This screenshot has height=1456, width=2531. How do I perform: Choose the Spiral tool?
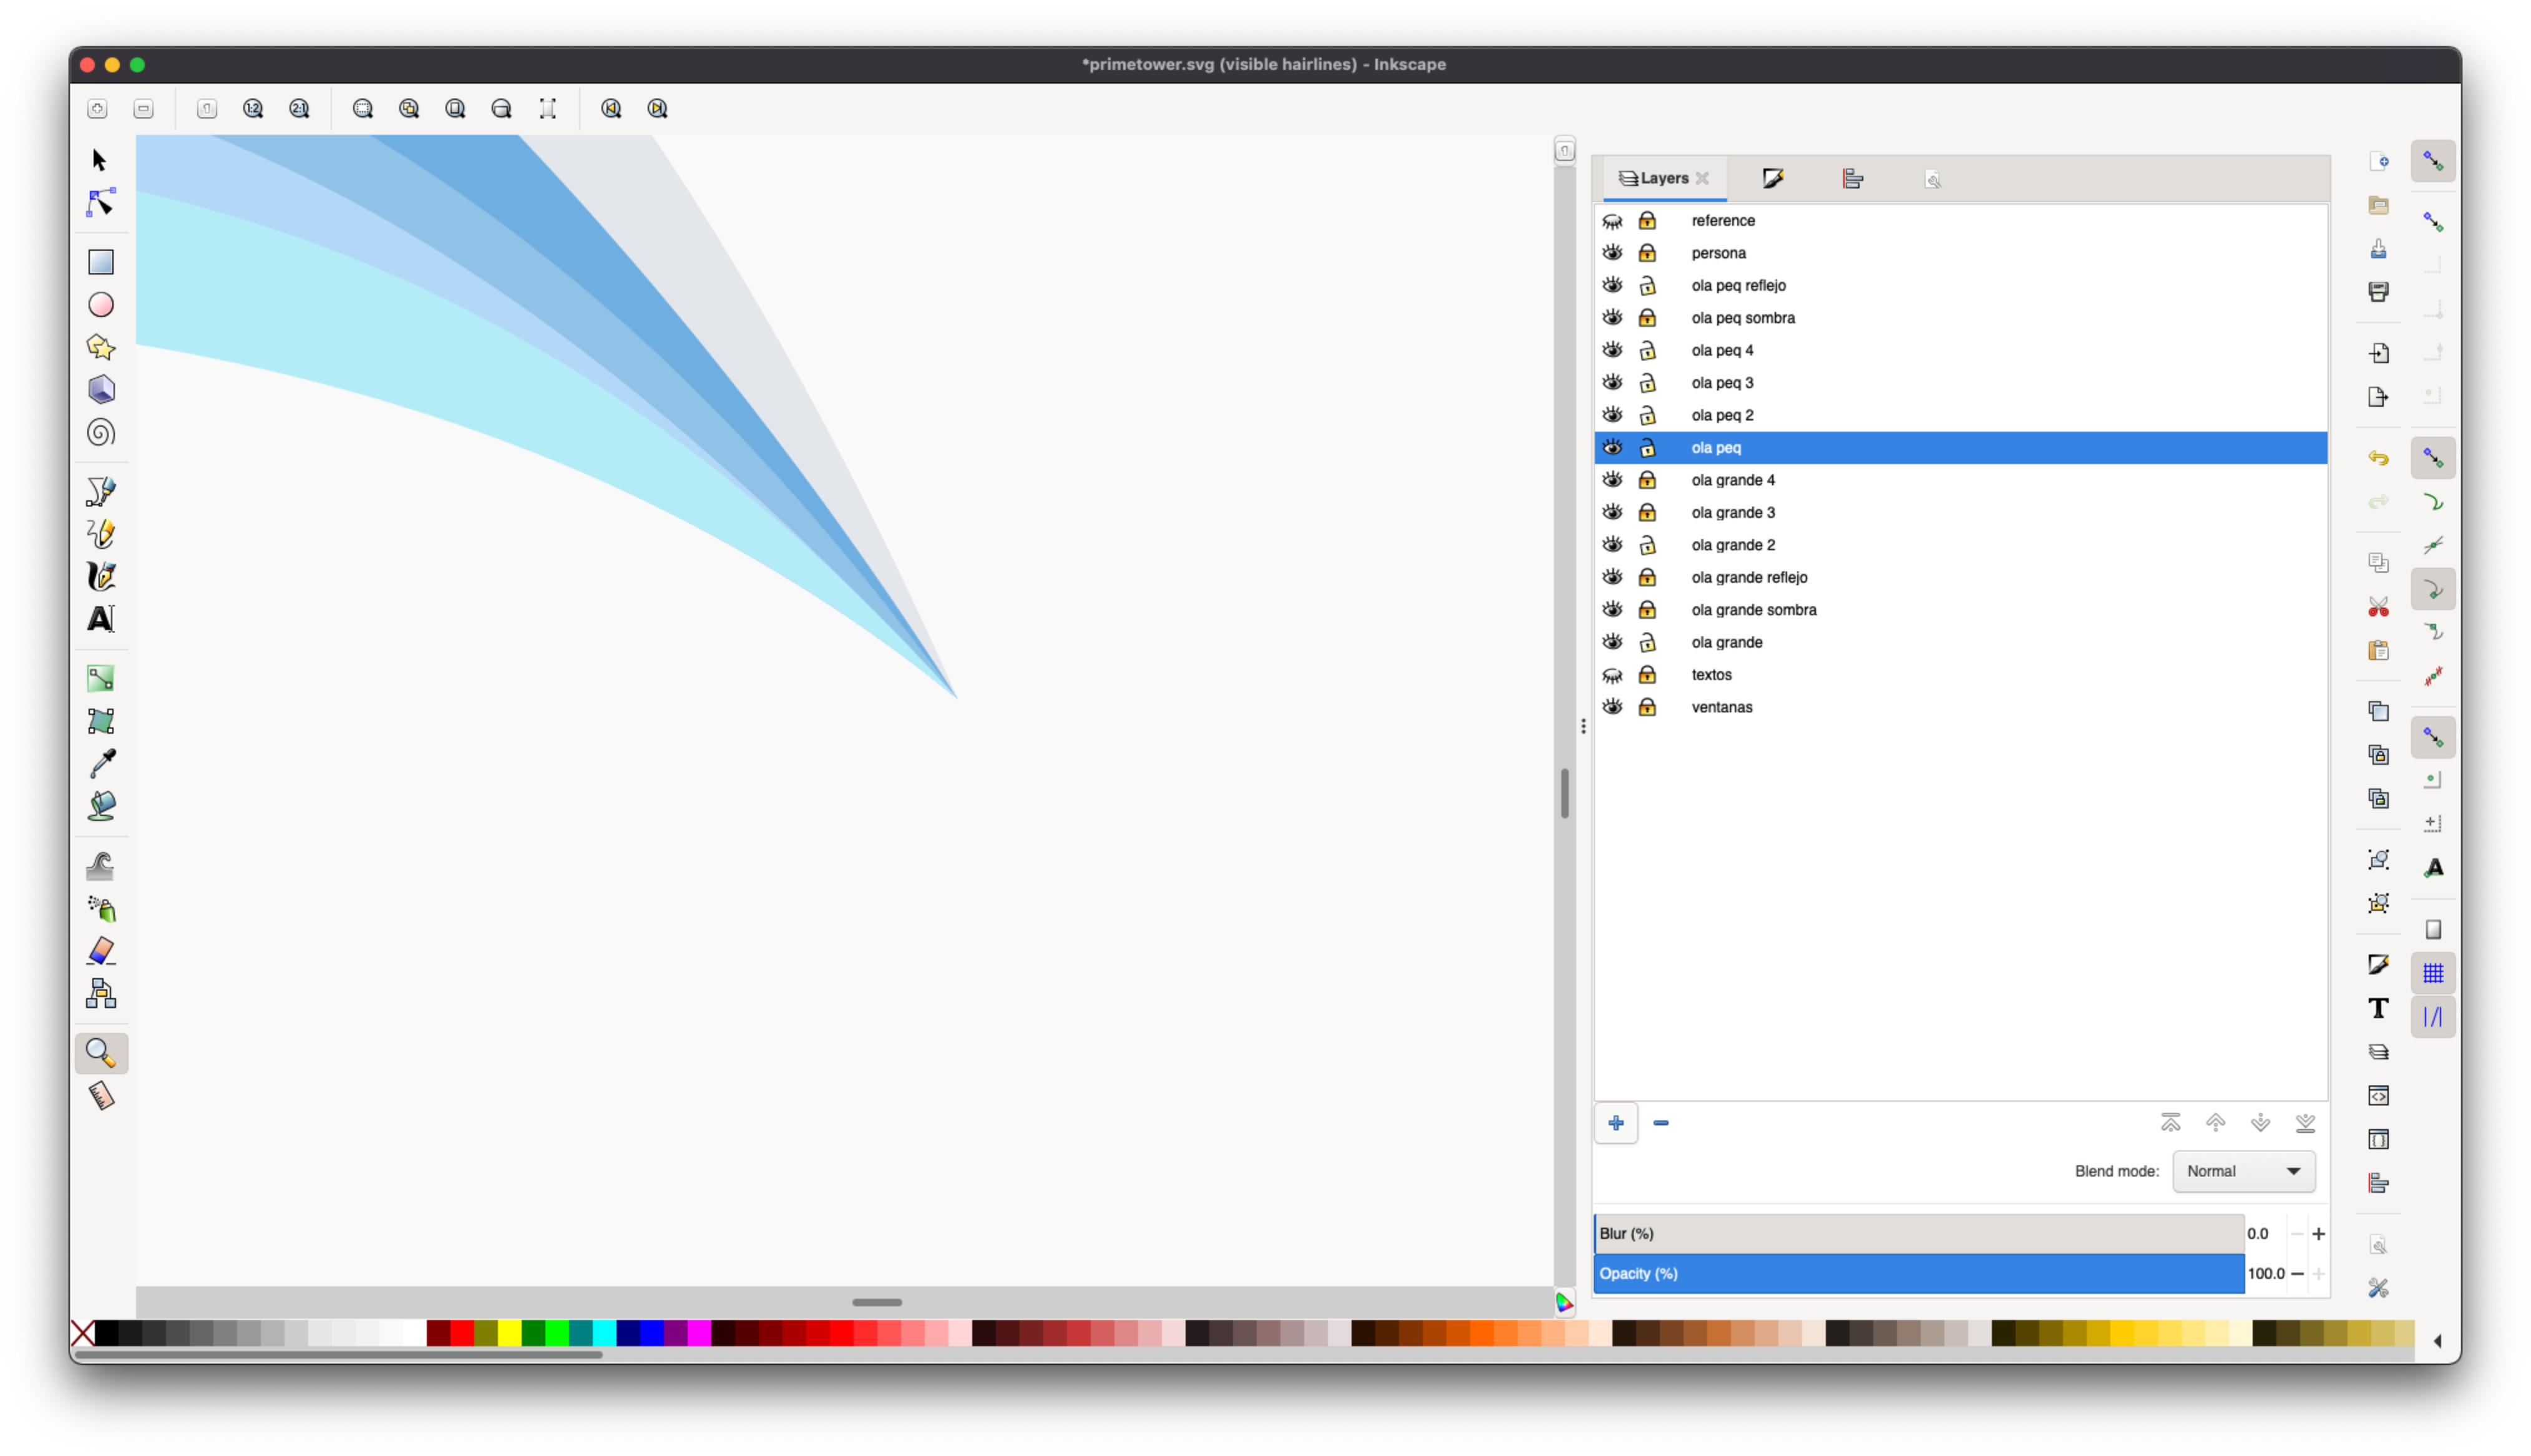pyautogui.click(x=101, y=433)
